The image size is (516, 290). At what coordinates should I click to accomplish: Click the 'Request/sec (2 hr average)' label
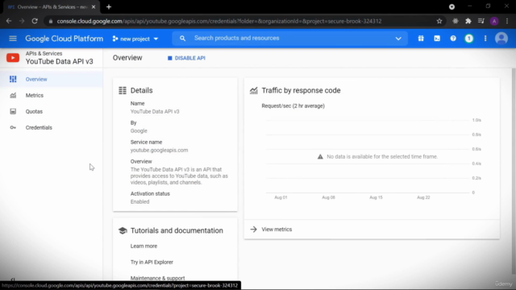tap(293, 106)
